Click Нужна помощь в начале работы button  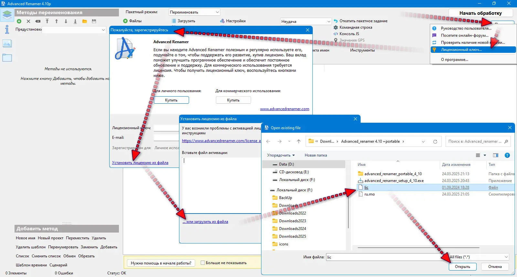161,263
